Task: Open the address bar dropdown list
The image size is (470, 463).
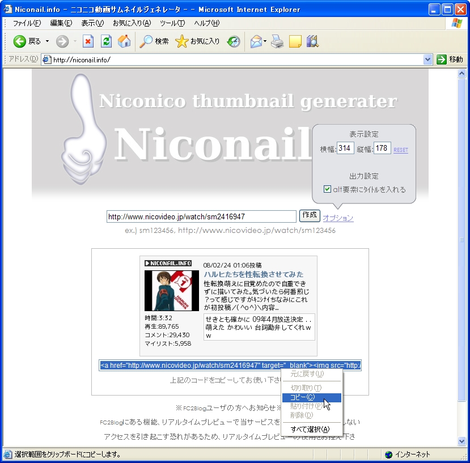Action: pos(427,60)
